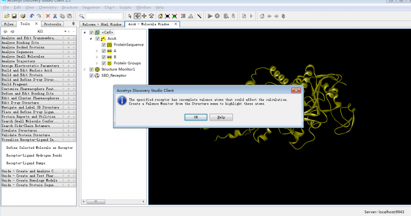This screenshot has width=411, height=216.
Task: Click the Fit to Screen icon
Action: (x=167, y=16)
